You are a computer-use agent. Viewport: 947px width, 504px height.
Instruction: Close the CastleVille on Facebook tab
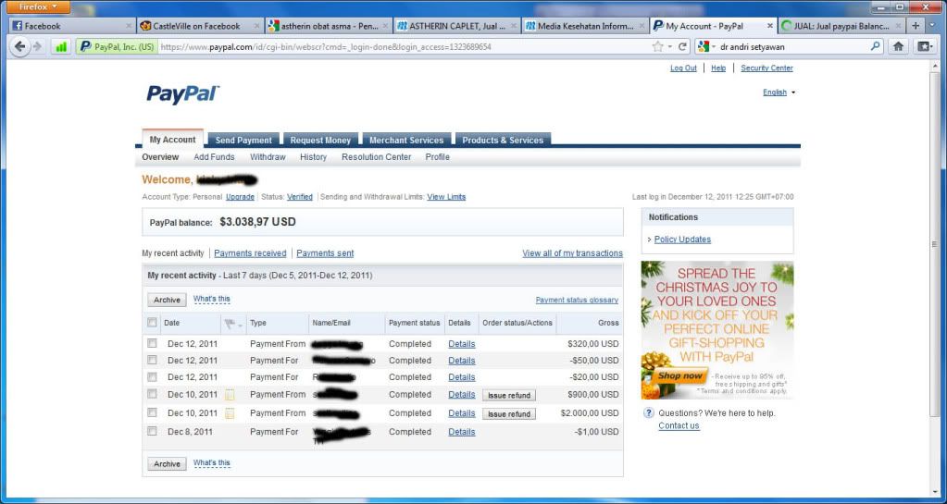click(x=256, y=26)
